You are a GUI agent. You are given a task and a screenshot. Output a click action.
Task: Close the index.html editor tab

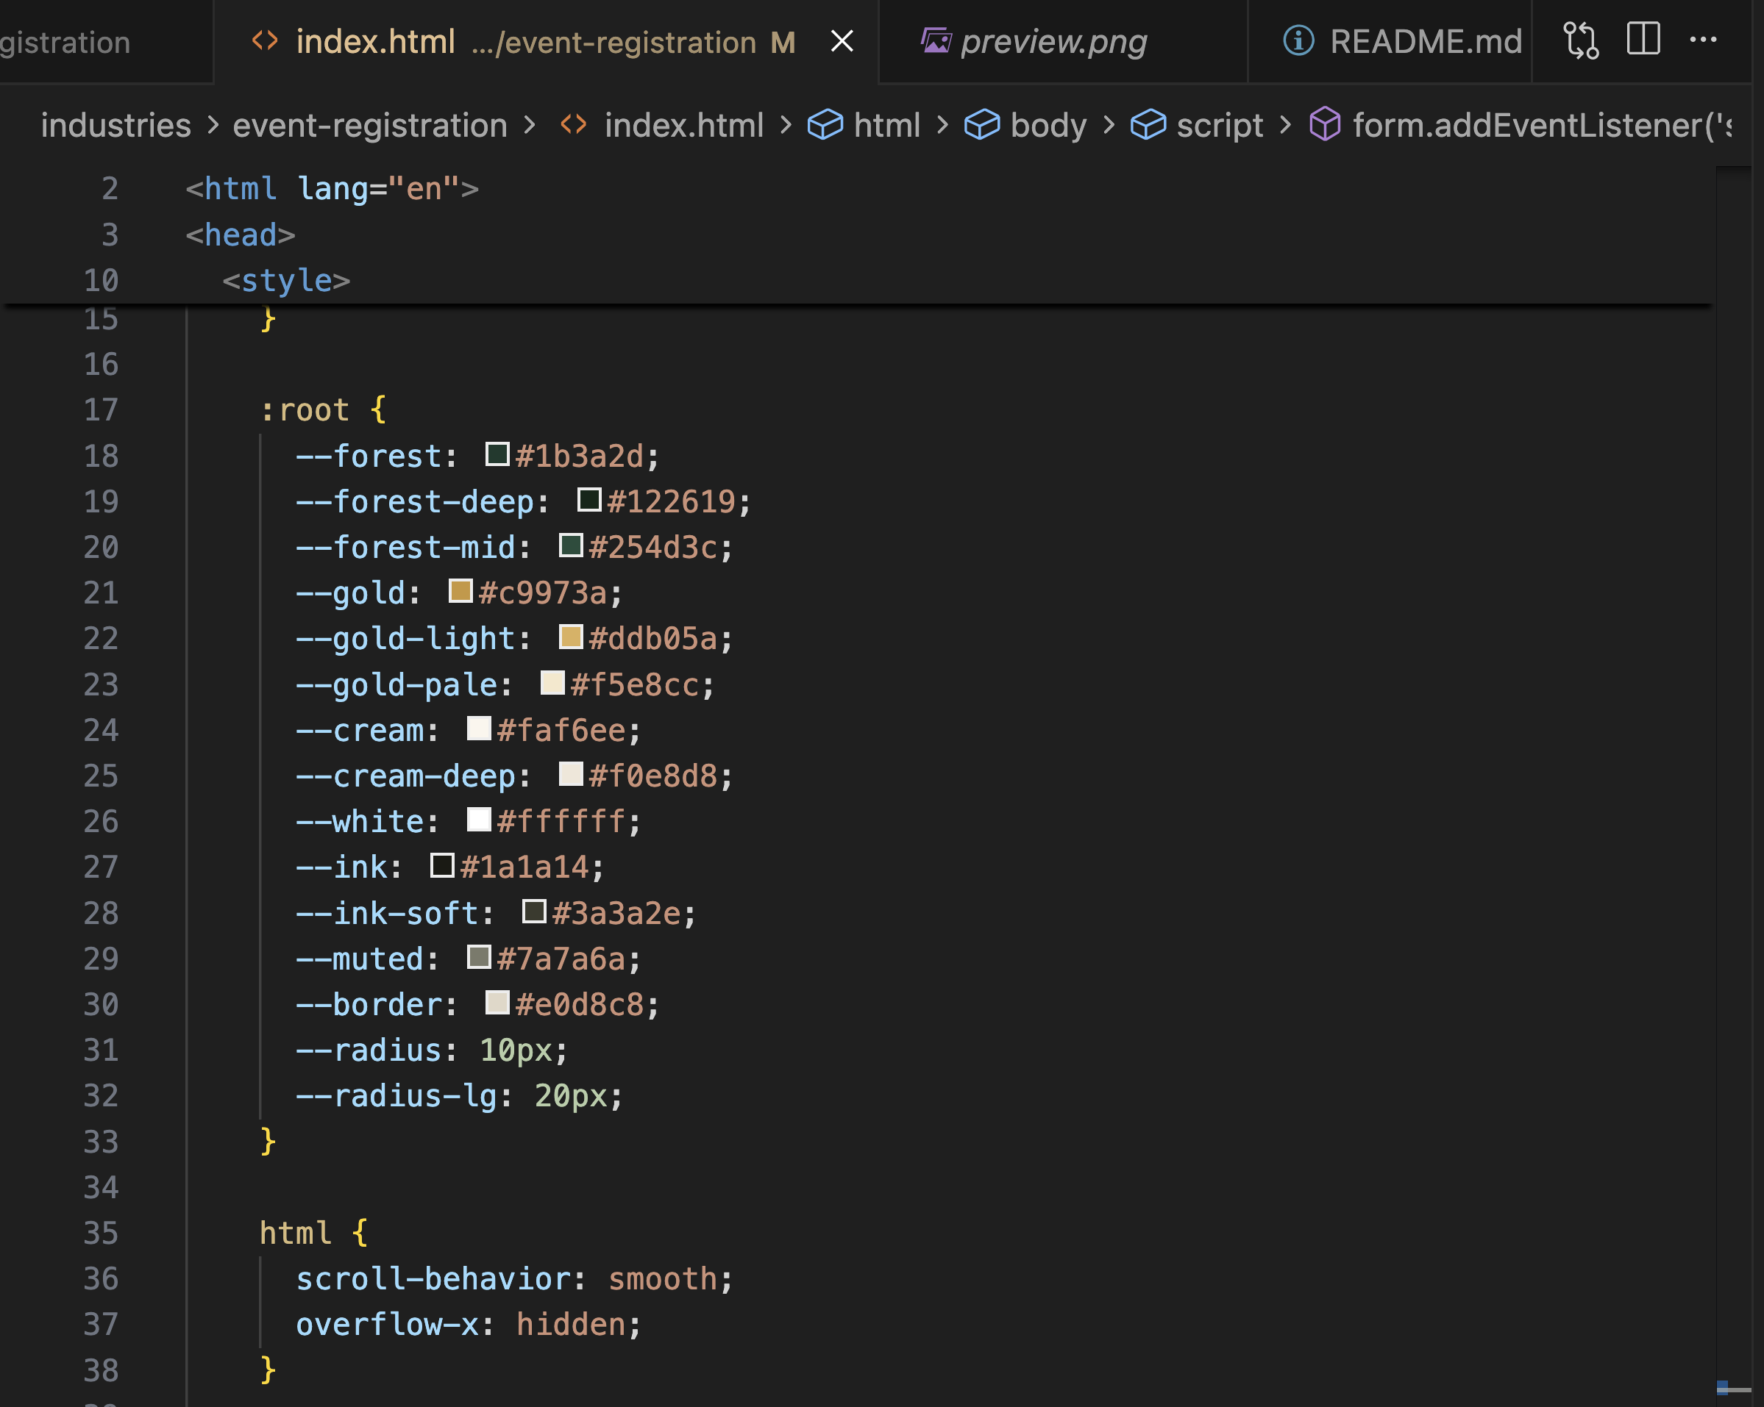(x=842, y=41)
